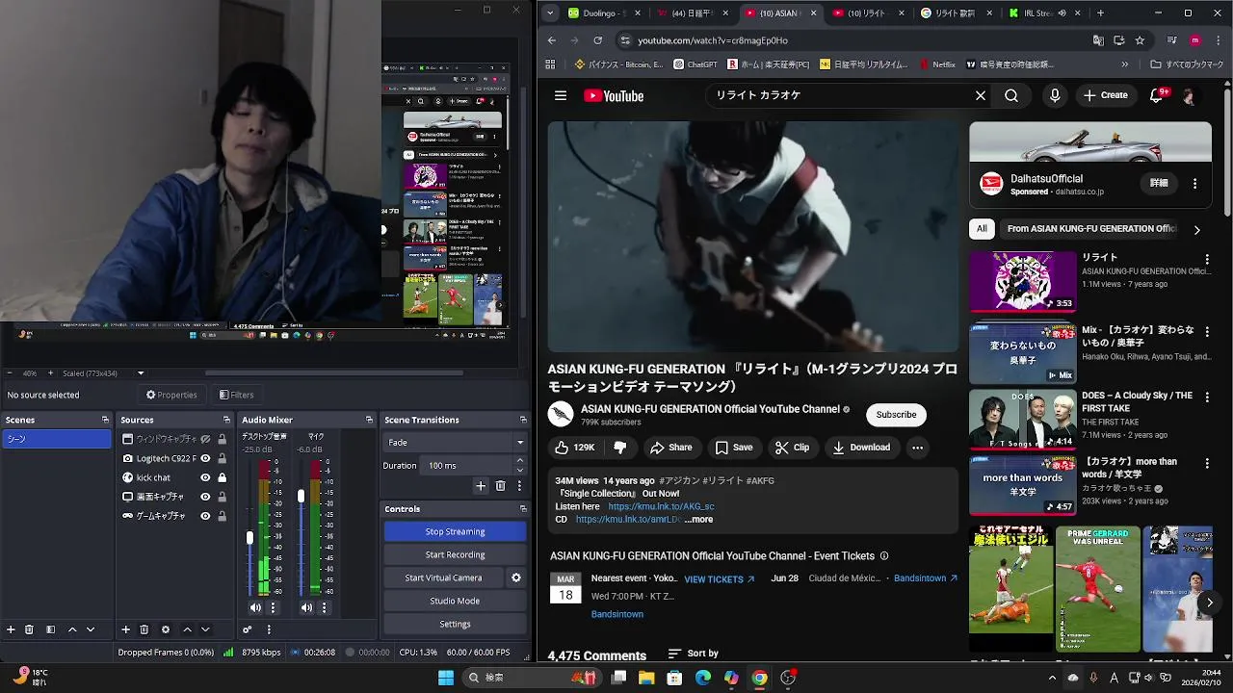Screen dimensions: 1233x693
Task: Hide the kick chat source
Action: click(x=205, y=477)
